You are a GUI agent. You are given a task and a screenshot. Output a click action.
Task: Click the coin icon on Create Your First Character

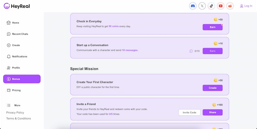click(x=216, y=80)
